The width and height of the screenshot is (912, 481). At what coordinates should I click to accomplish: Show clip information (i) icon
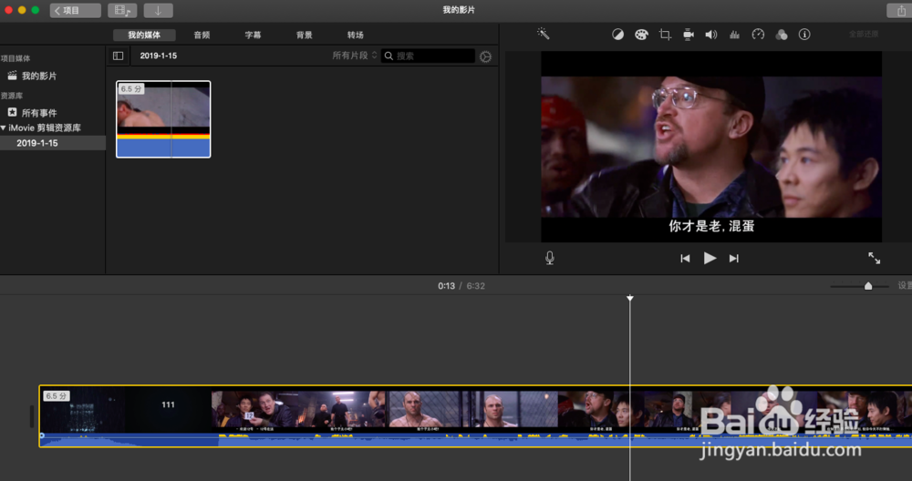pyautogui.click(x=804, y=35)
